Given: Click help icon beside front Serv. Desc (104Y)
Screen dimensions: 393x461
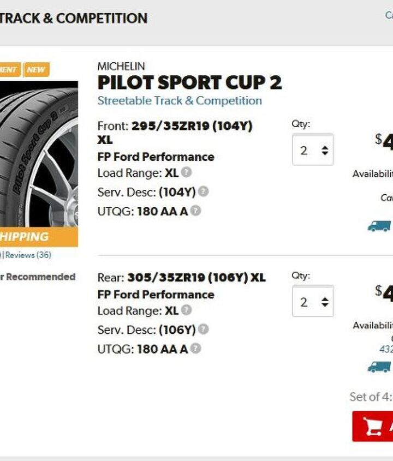Looking at the screenshot, I should tap(203, 191).
